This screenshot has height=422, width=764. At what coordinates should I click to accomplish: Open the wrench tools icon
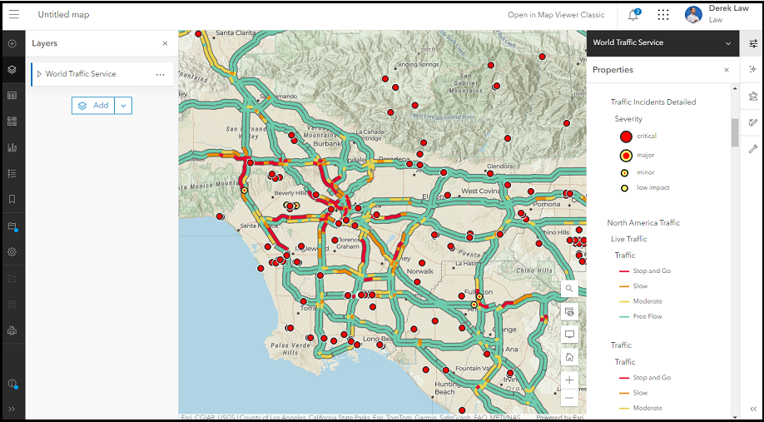point(753,149)
